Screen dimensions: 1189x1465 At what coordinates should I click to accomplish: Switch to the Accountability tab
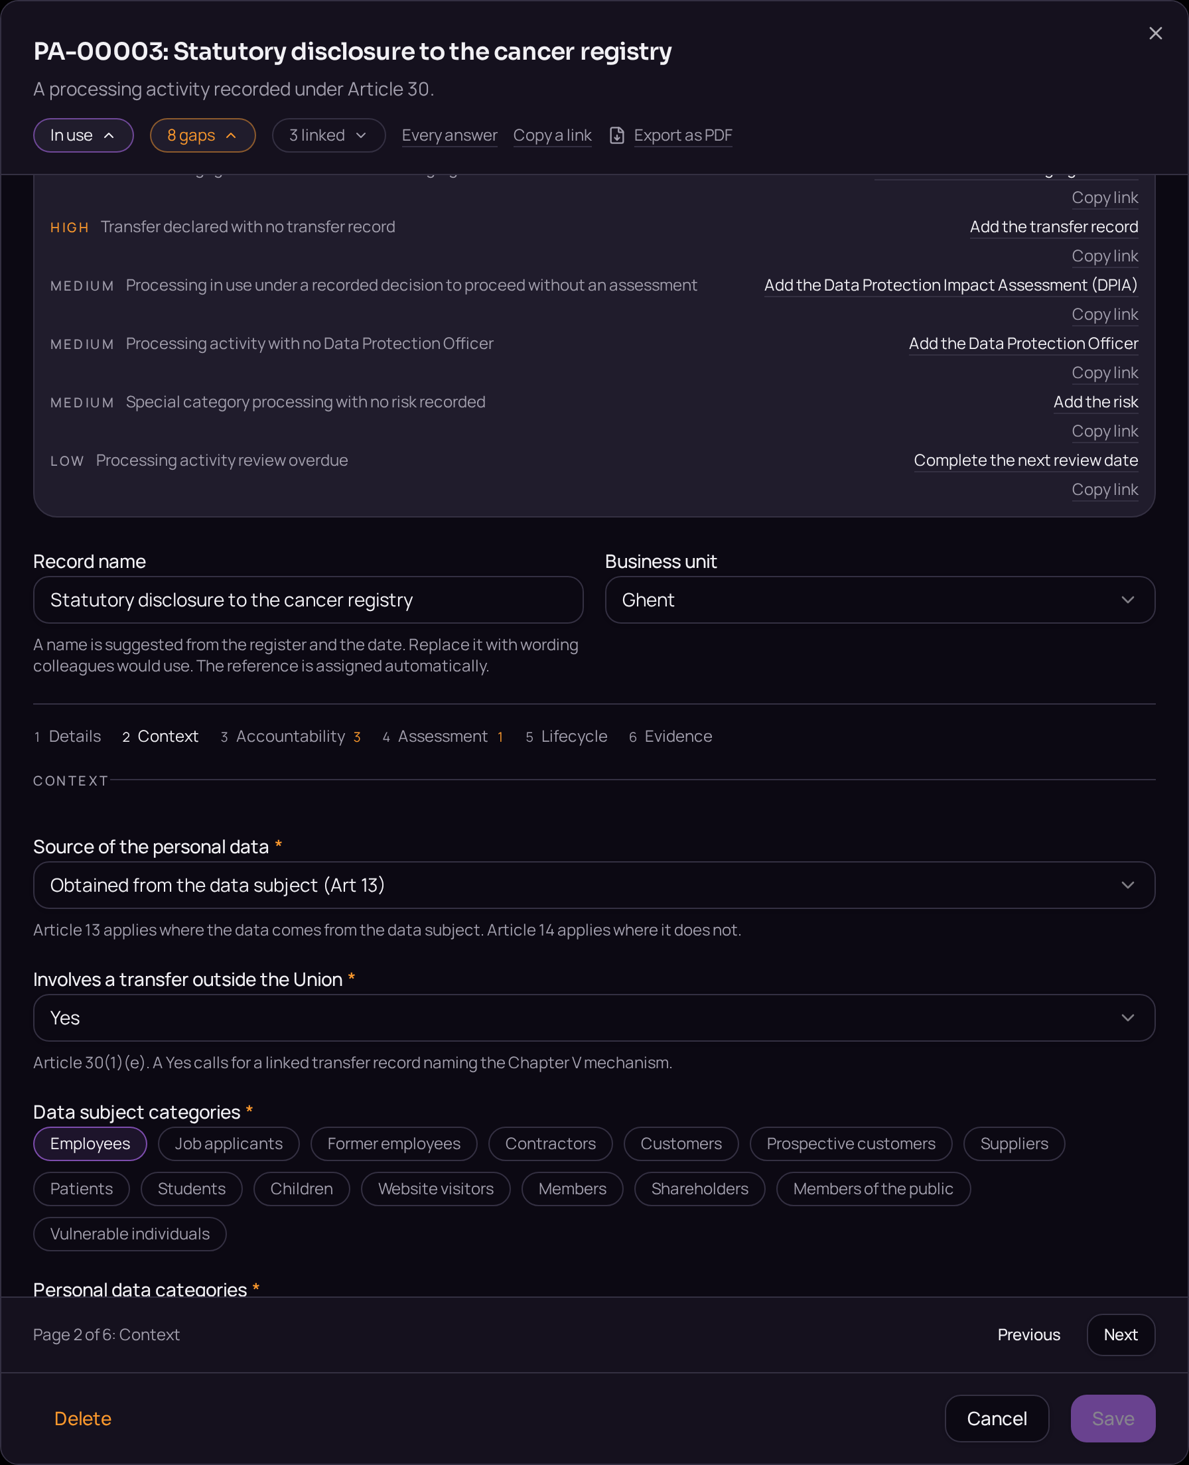coord(291,736)
